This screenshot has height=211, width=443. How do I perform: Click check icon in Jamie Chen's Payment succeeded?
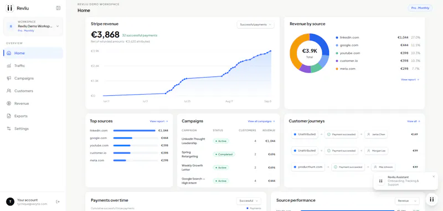328,135
